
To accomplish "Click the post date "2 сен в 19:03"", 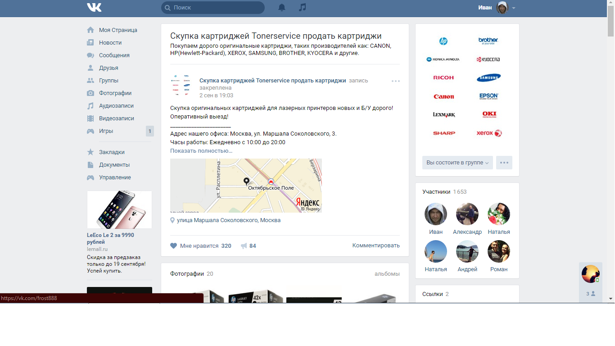I will coord(216,96).
